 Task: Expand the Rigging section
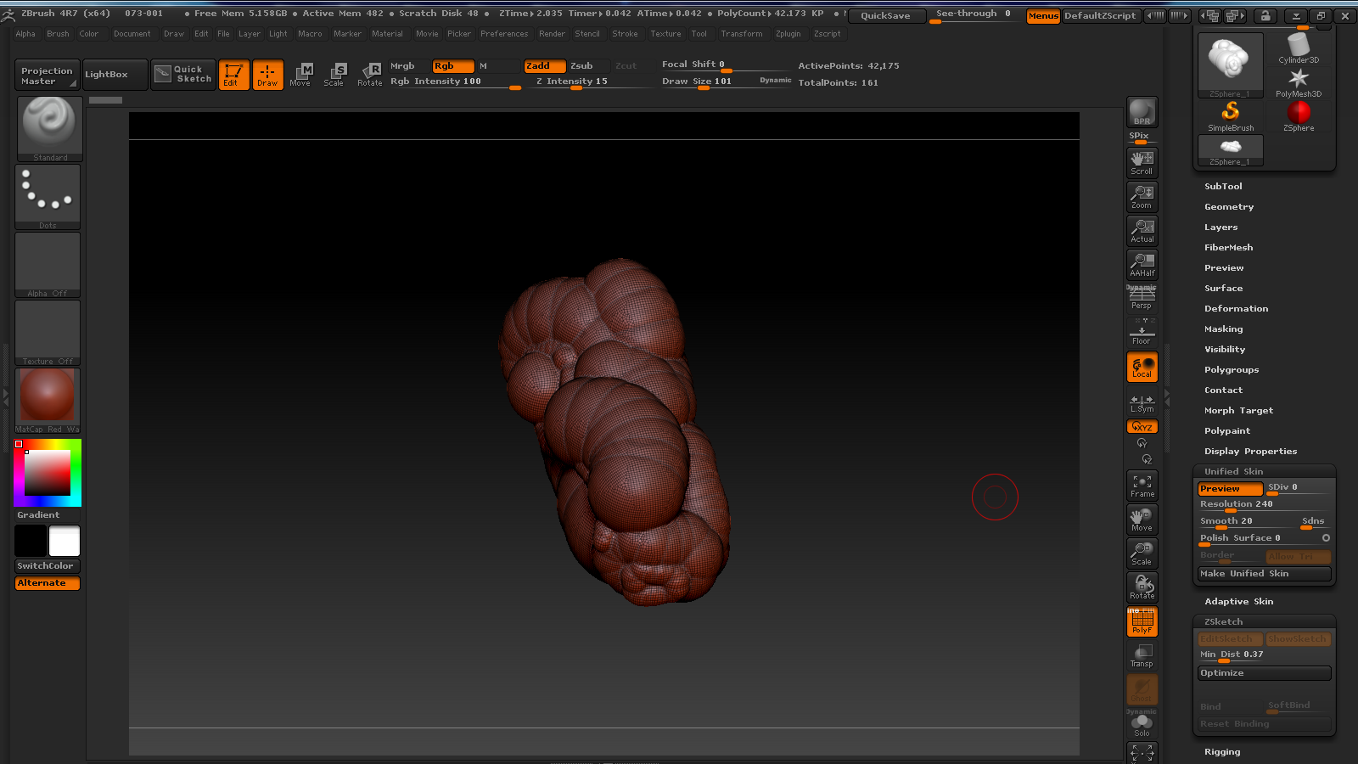(x=1222, y=751)
